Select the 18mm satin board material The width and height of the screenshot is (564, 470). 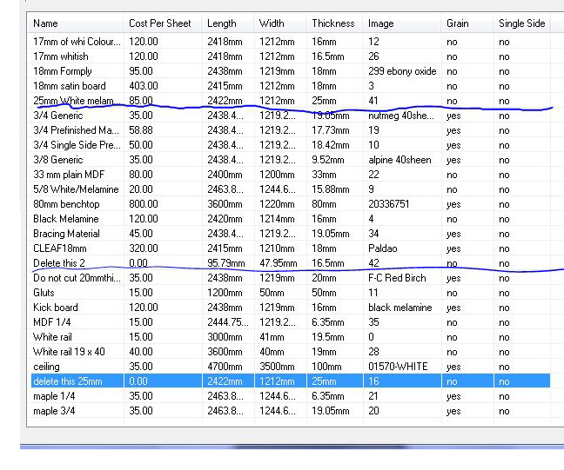(69, 86)
